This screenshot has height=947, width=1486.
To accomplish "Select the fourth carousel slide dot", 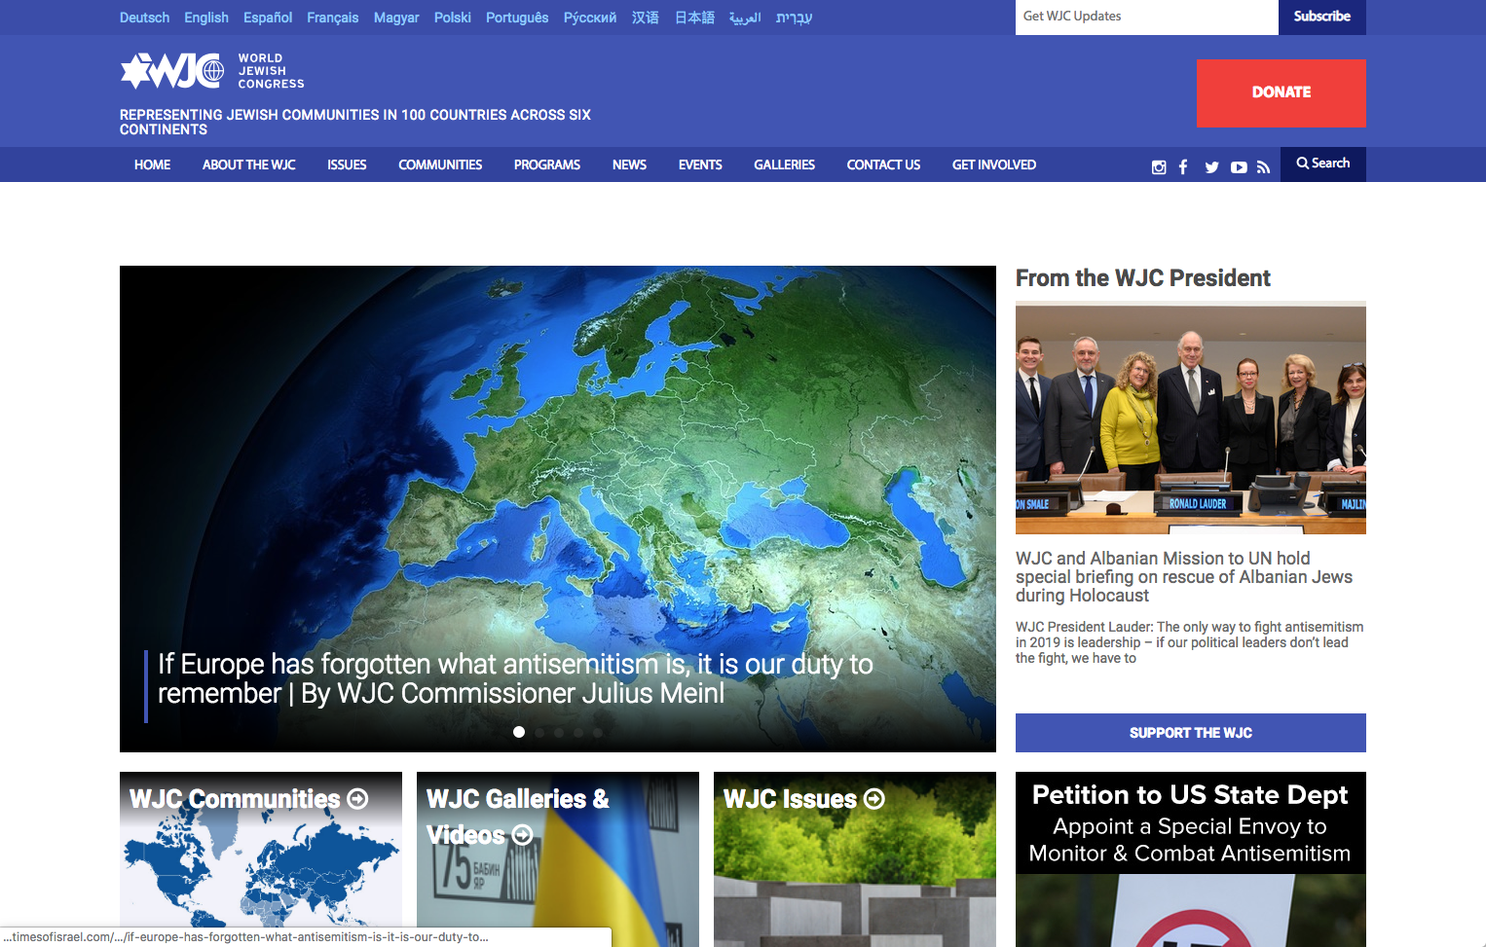I will [578, 732].
